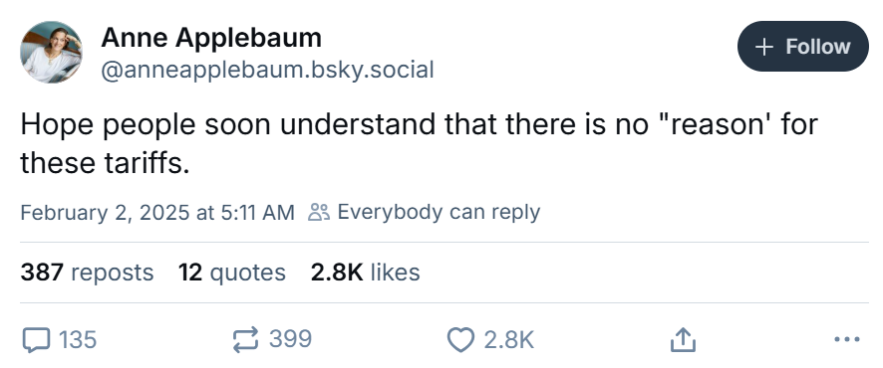The height and width of the screenshot is (368, 883).
Task: Click the plus icon in Follow button
Action: click(763, 47)
